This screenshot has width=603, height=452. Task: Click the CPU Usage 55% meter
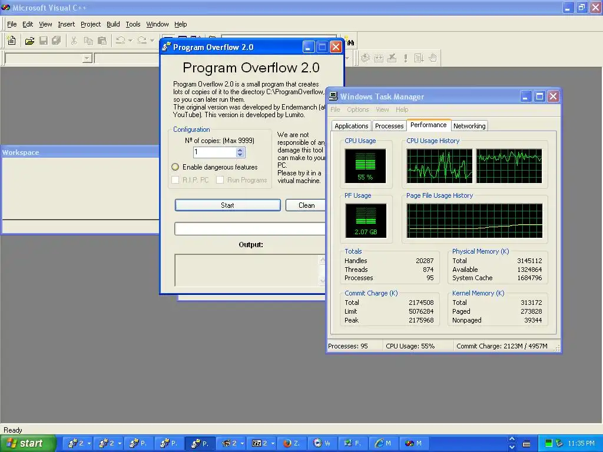tap(365, 165)
